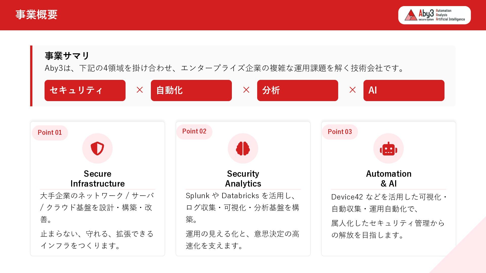Viewport: 486px width, 273px height.
Task: Click the × symbol between 自動化 and 分析
Action: click(246, 90)
